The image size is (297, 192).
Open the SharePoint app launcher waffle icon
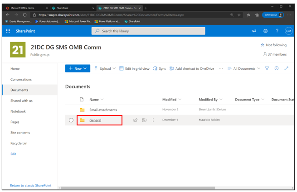(x=8, y=31)
